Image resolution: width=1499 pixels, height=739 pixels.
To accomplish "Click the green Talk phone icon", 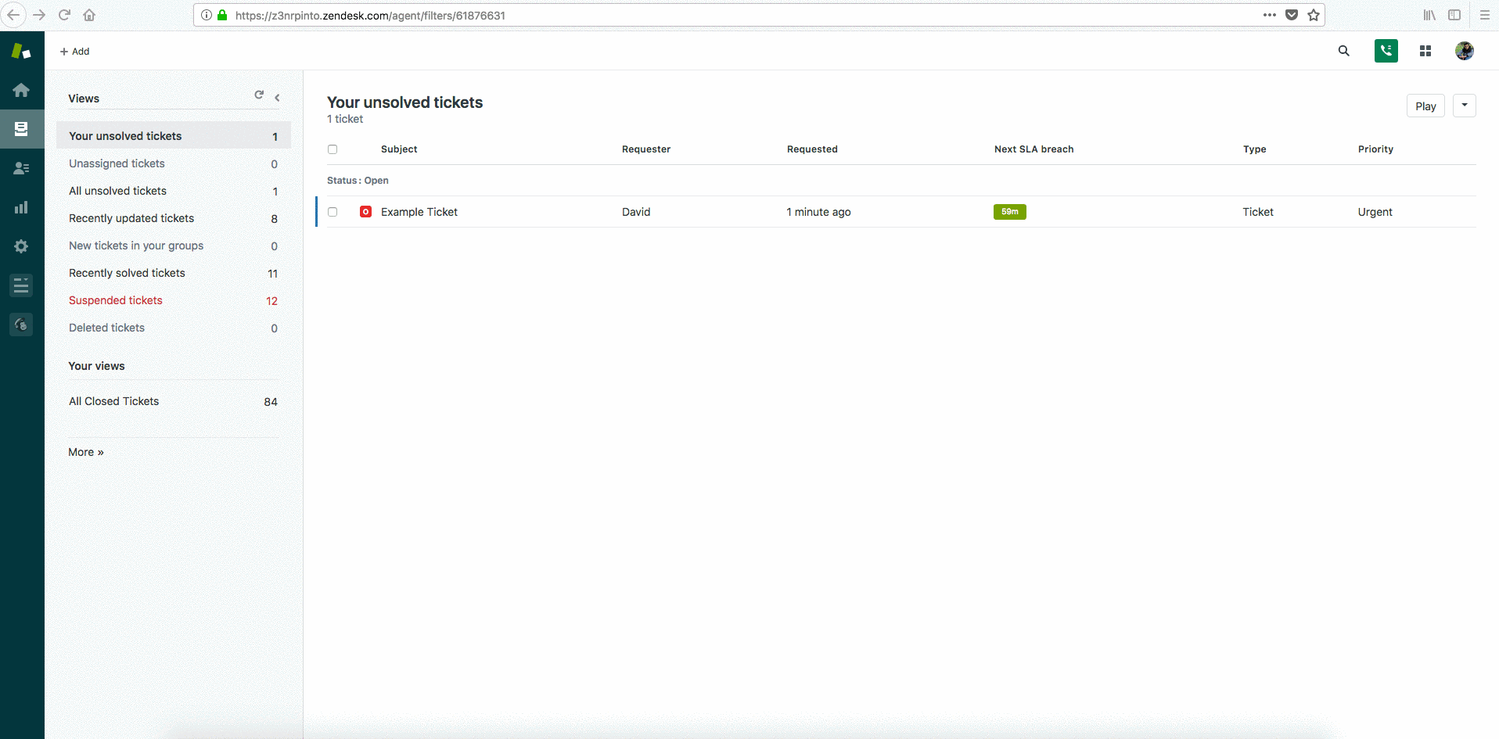I will [1386, 51].
